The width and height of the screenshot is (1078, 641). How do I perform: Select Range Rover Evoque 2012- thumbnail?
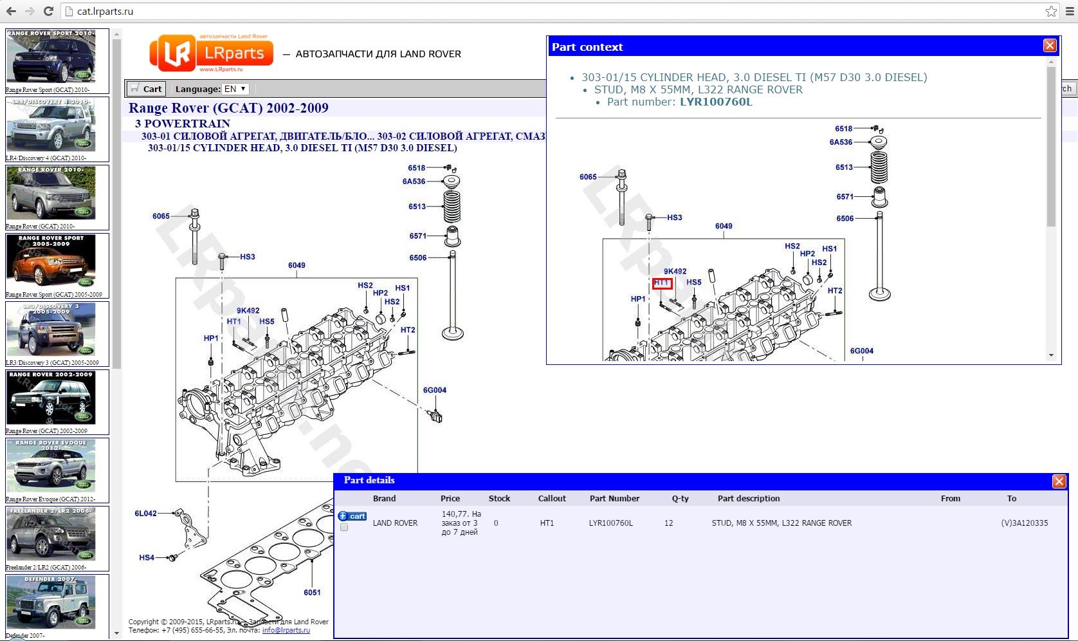[x=57, y=470]
